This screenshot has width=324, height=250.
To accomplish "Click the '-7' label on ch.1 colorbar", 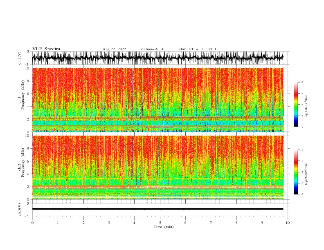I will coord(302,127).
